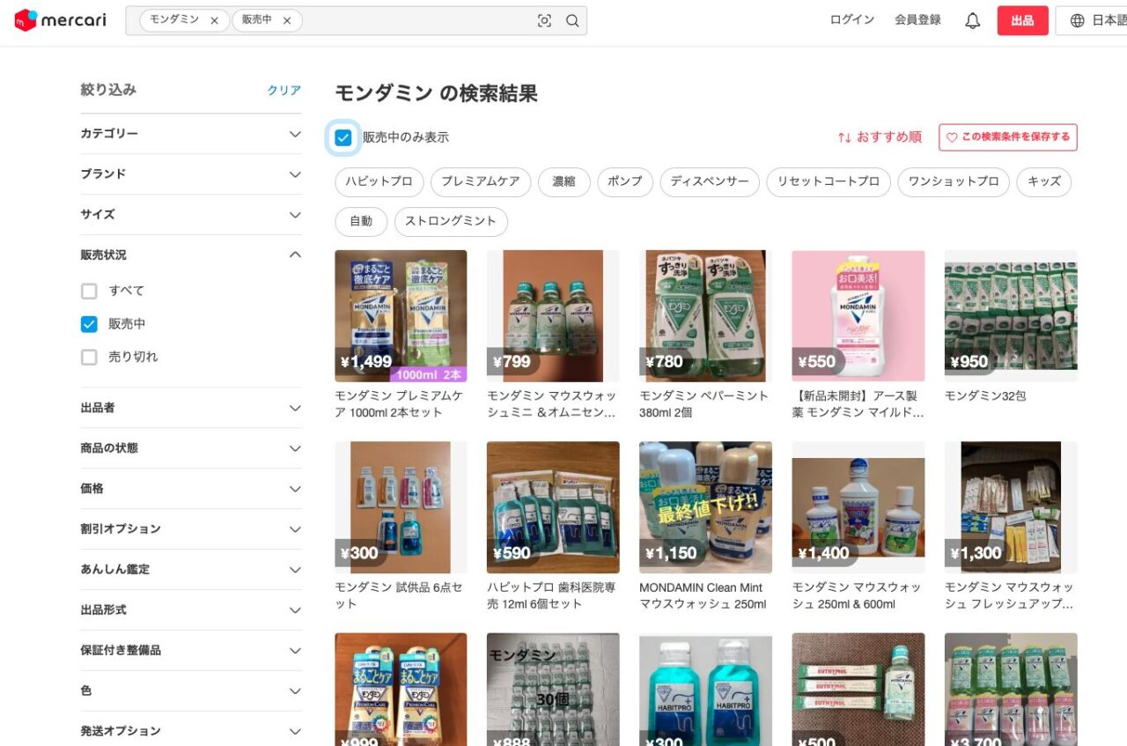Collapse the 販売状況 filter section
This screenshot has width=1127, height=746.
pos(295,255)
